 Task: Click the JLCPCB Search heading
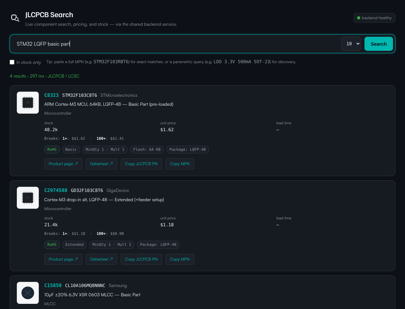(x=49, y=15)
